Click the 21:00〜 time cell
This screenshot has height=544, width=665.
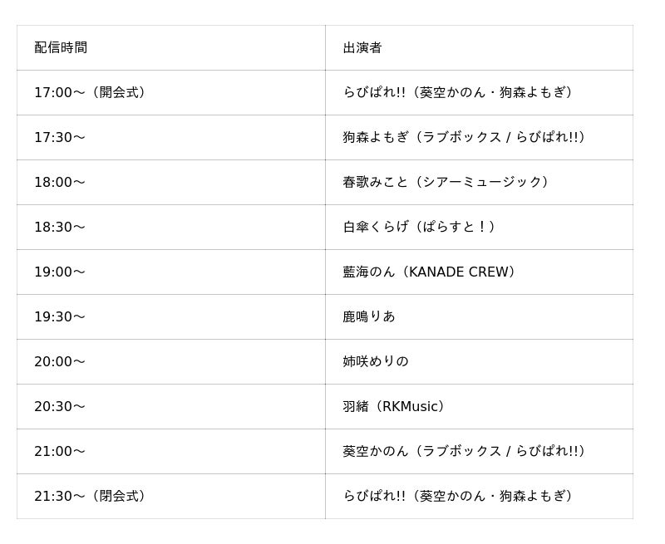60,452
